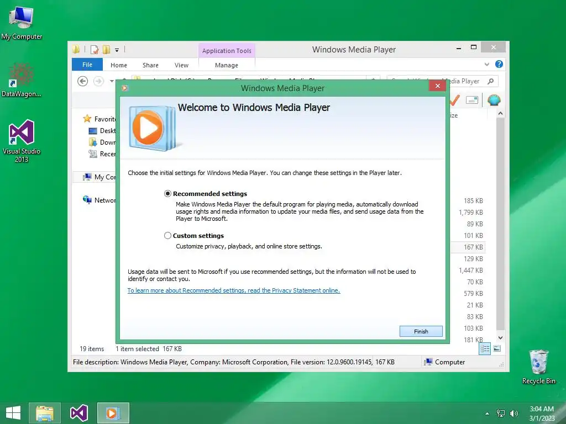The width and height of the screenshot is (566, 424).
Task: Open Desktop in the navigation pane
Action: coord(102,130)
